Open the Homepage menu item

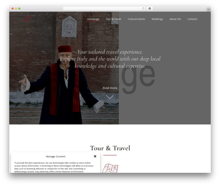coord(93,19)
